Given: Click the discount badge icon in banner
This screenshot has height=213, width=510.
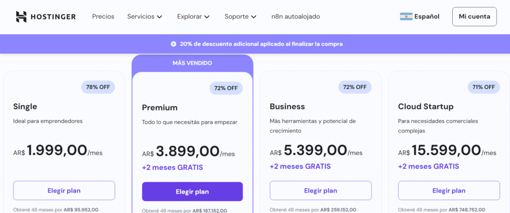Looking at the screenshot, I should click(x=173, y=44).
